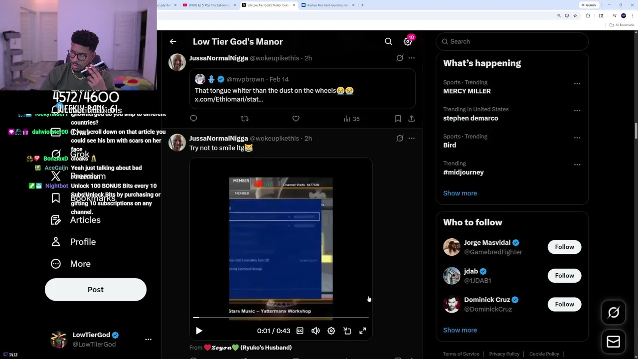The width and height of the screenshot is (638, 359).
Task: Open the Chrome three-dot menu
Action: click(632, 16)
